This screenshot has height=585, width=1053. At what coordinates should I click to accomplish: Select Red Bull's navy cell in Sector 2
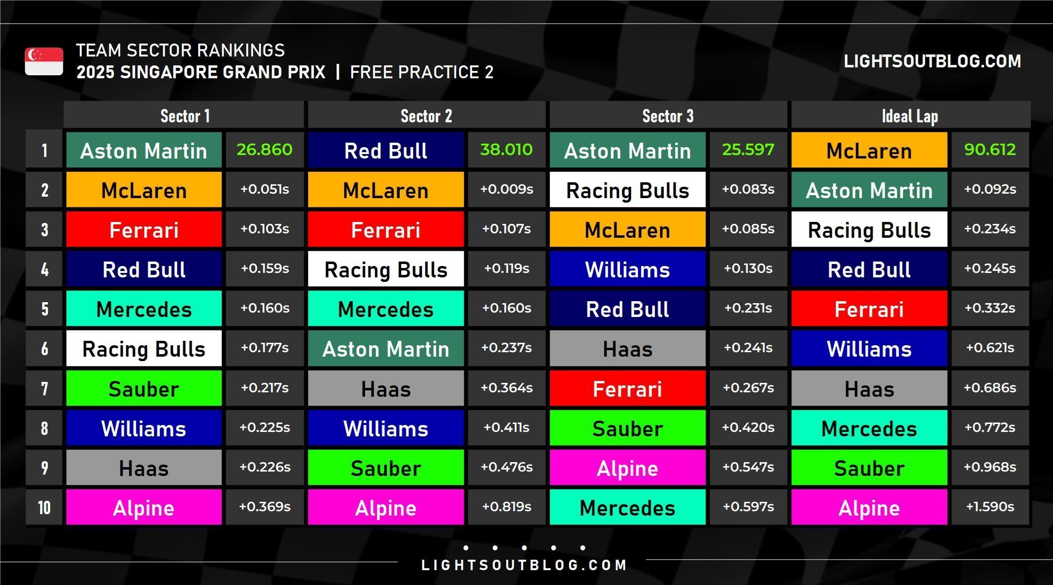pyautogui.click(x=385, y=150)
